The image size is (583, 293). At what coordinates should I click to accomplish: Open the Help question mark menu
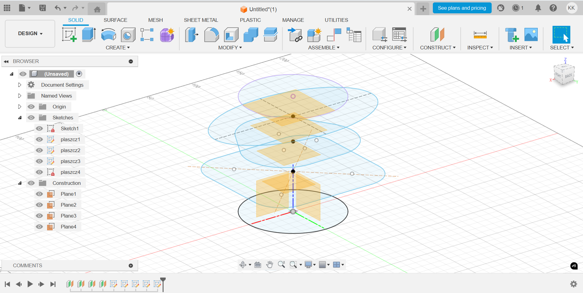553,8
